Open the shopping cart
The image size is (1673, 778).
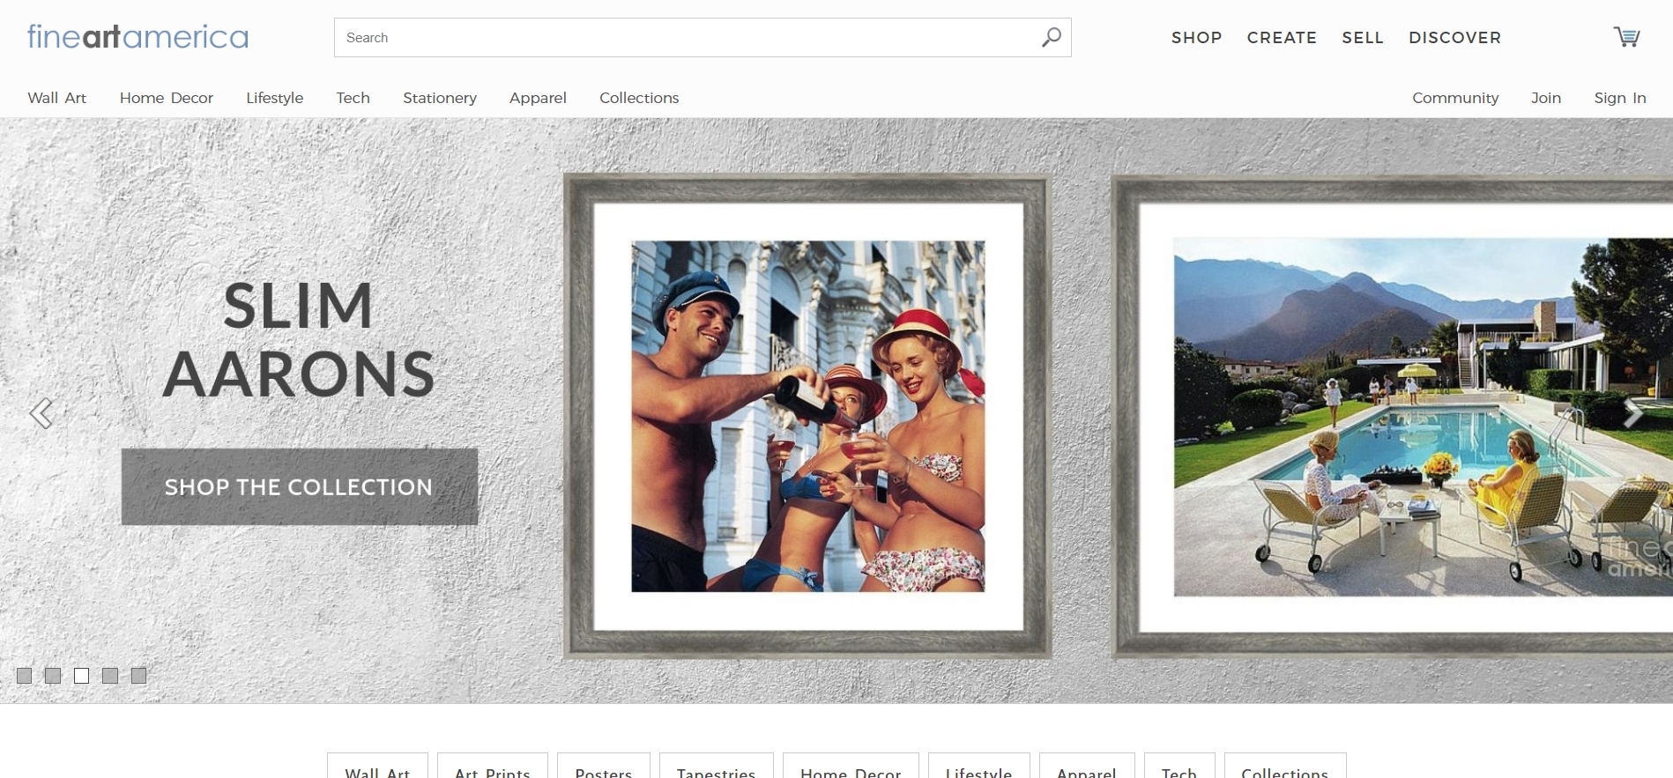pyautogui.click(x=1626, y=37)
